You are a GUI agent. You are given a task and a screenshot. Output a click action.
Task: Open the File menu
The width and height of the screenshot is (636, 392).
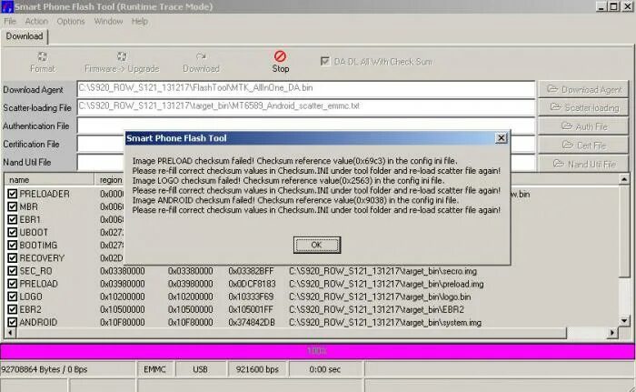(10, 21)
